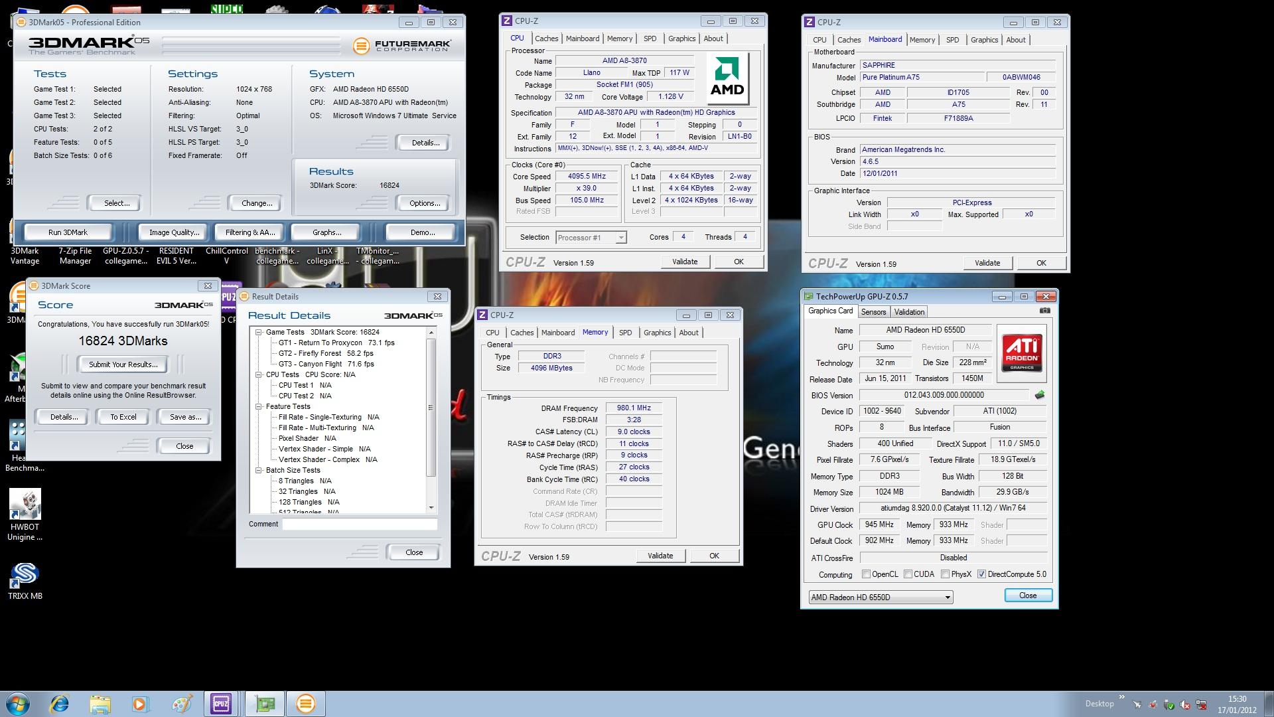Click the Result Details scrollbar down arrow
The image size is (1274, 717).
coord(431,507)
